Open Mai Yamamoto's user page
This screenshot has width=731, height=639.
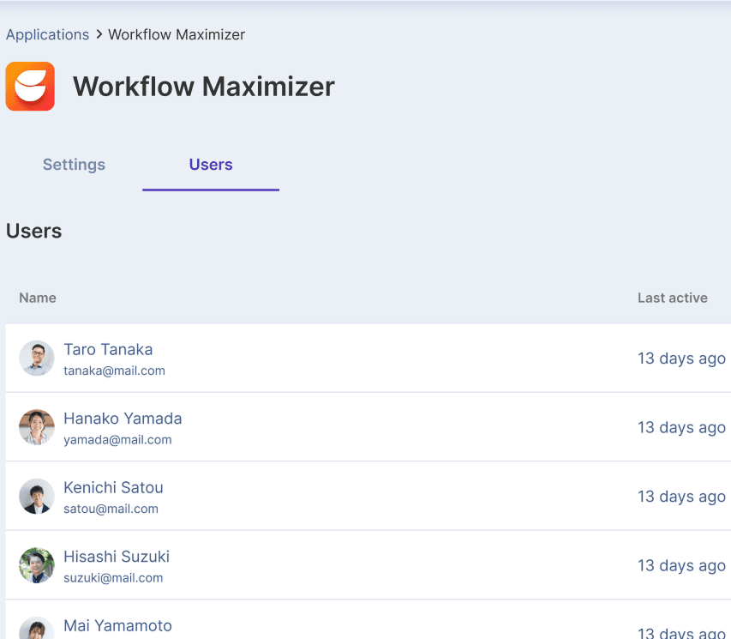[117, 626]
